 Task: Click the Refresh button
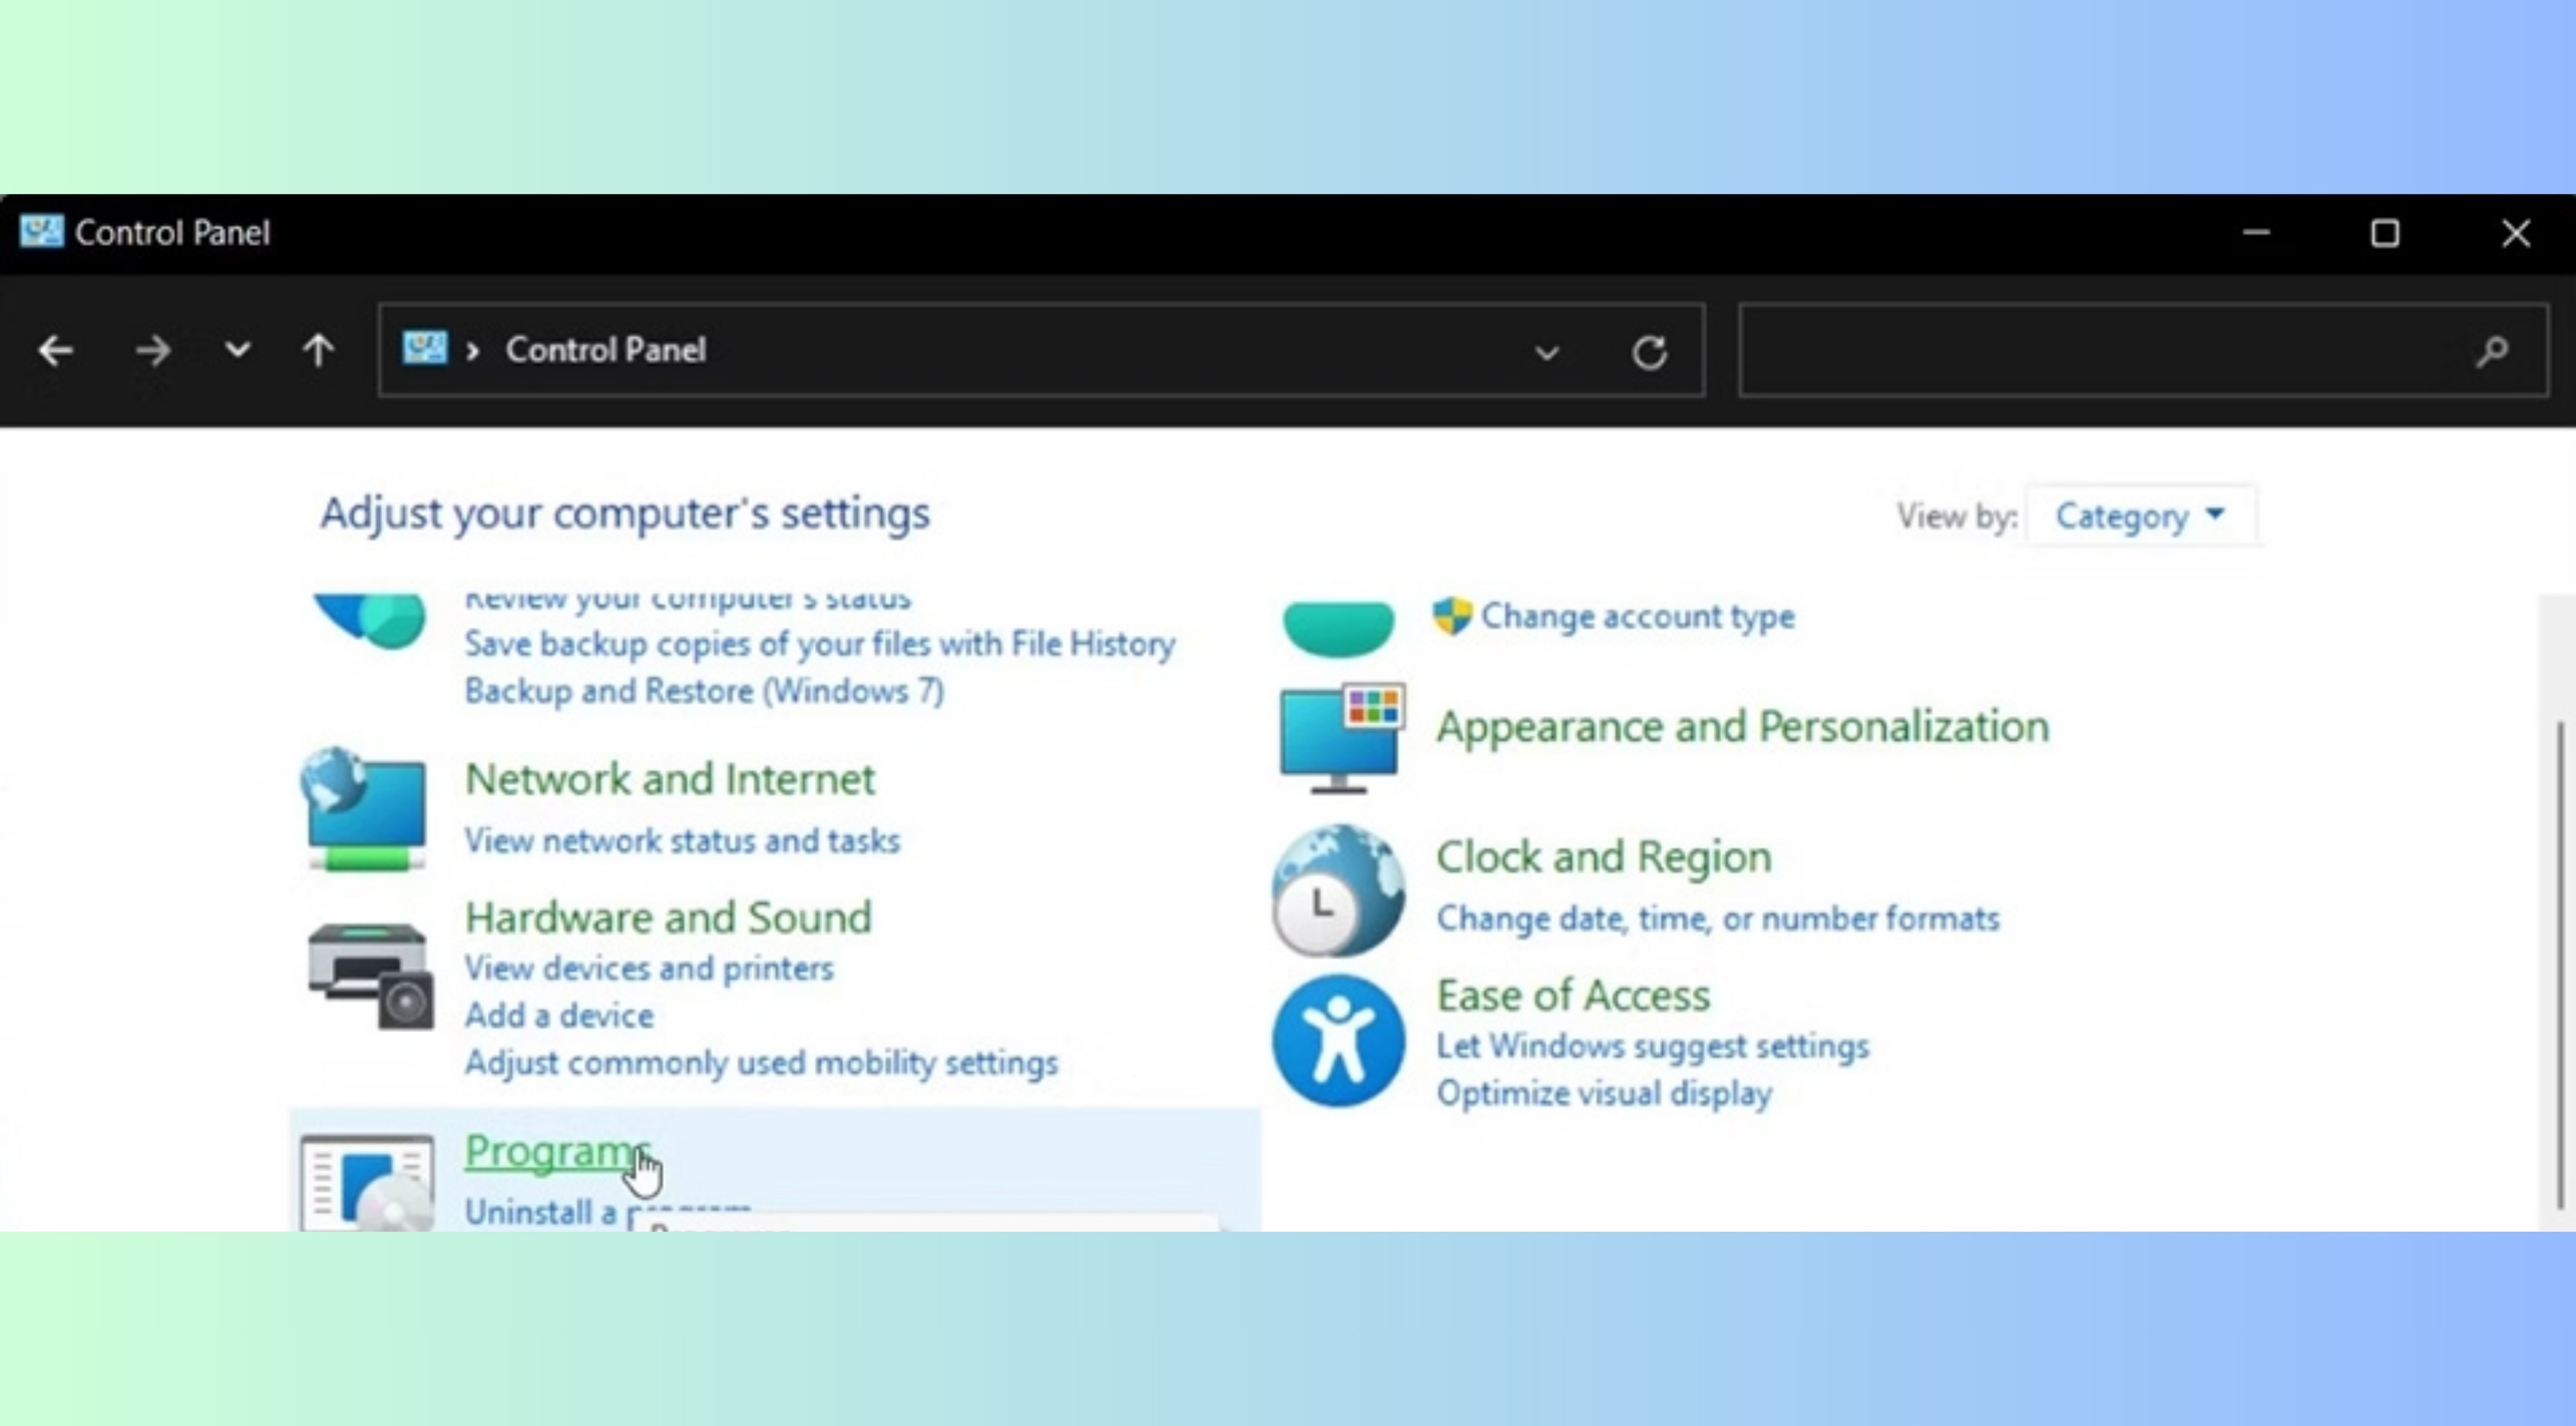click(1650, 352)
